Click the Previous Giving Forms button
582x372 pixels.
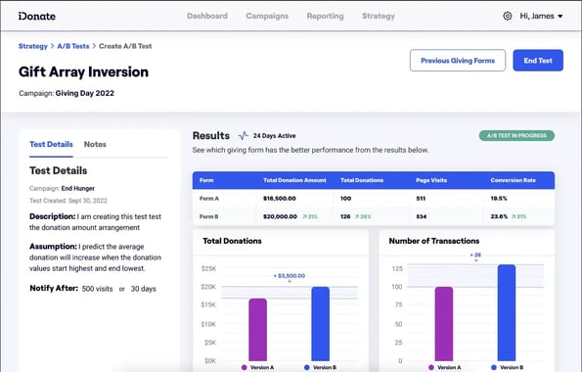pos(458,60)
